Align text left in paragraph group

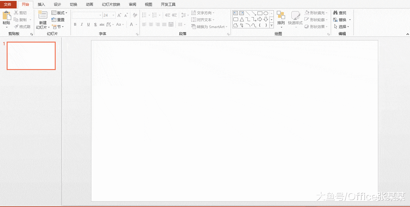point(144,24)
